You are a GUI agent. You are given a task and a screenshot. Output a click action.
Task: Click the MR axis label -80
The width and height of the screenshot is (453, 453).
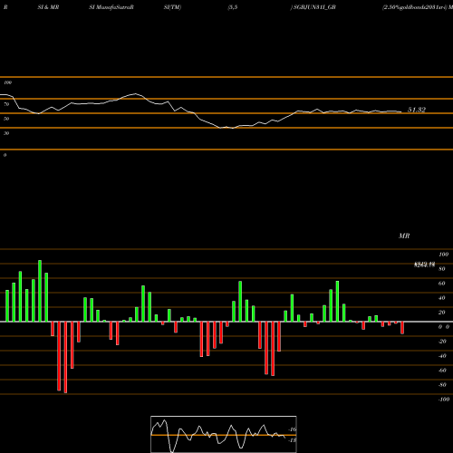pyautogui.click(x=442, y=385)
